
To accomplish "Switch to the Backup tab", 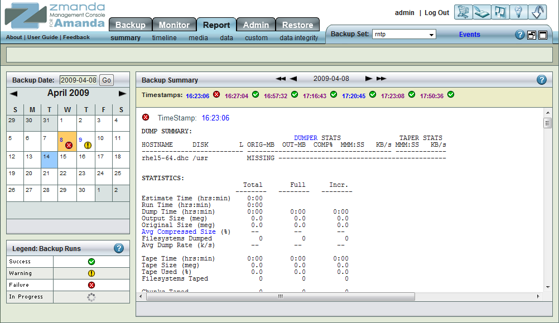I will tap(131, 25).
